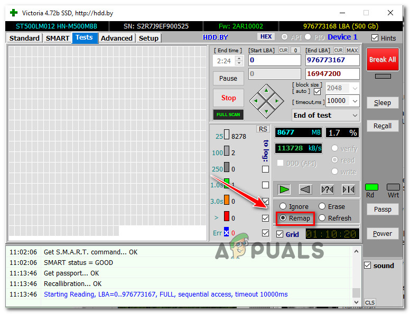410x314 pixels.
Task: Click the reverse scan arrow button
Action: coord(305,189)
